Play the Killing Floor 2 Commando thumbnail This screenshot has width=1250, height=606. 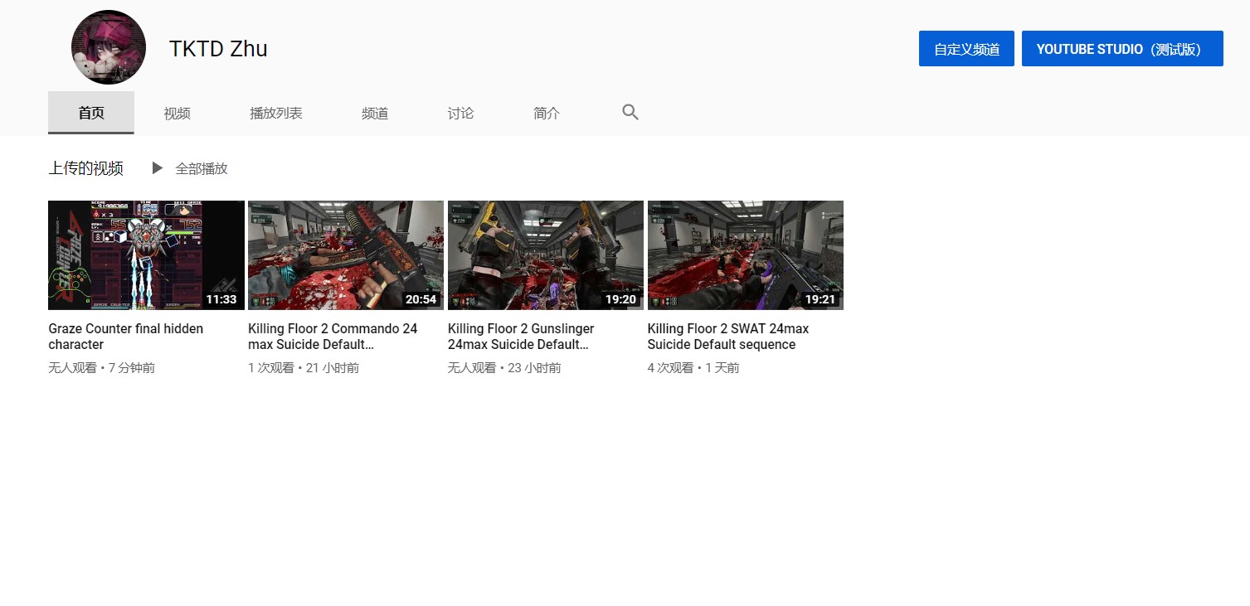(x=346, y=255)
